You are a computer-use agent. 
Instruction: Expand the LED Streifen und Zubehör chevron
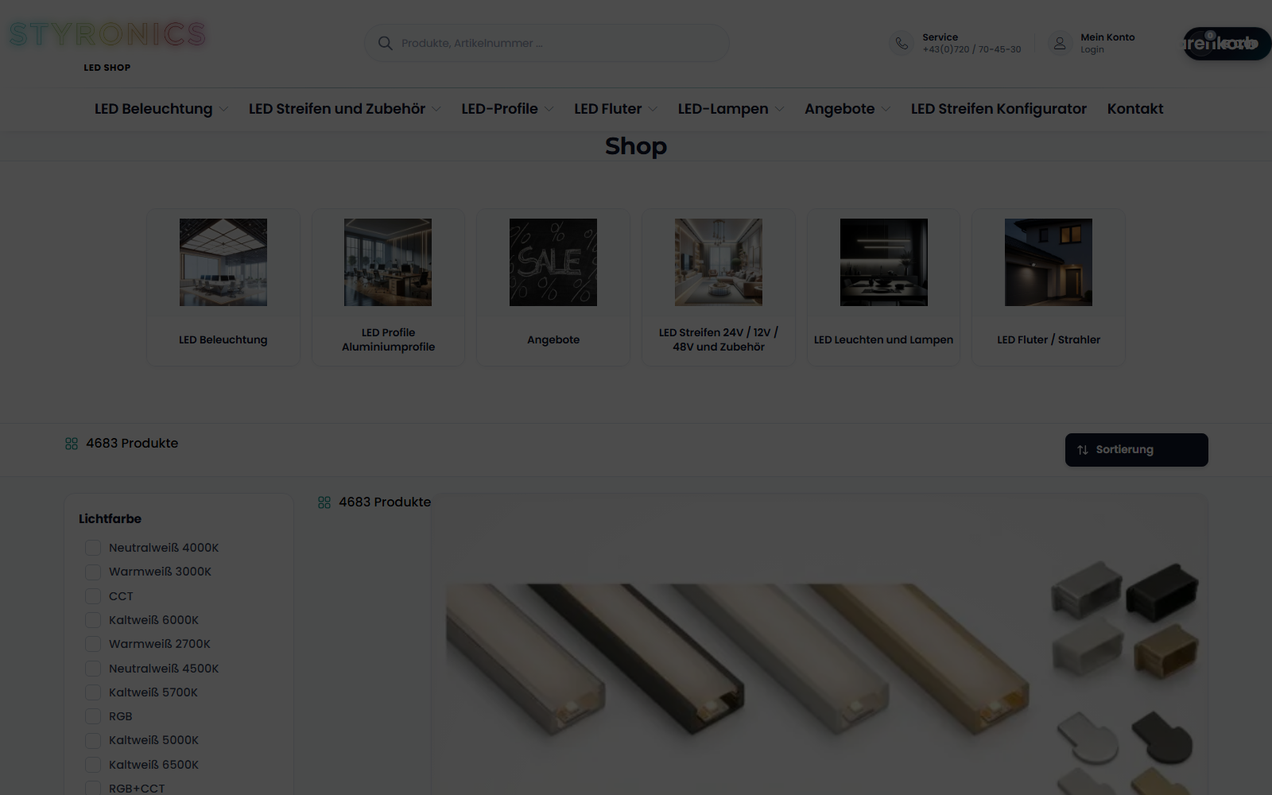coord(436,110)
